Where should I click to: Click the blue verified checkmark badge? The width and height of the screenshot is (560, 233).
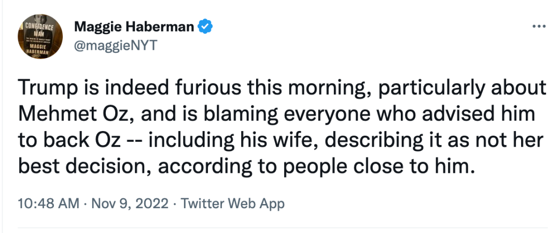(207, 26)
